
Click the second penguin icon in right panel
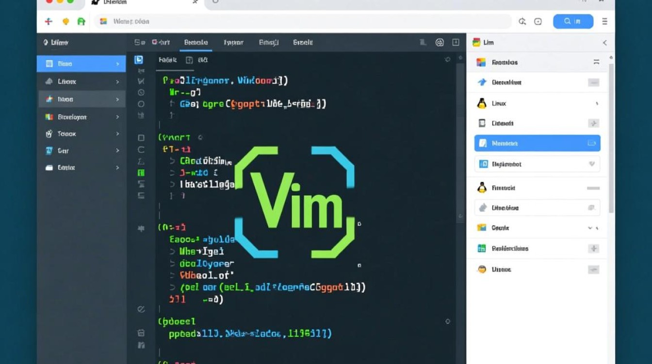(x=482, y=188)
